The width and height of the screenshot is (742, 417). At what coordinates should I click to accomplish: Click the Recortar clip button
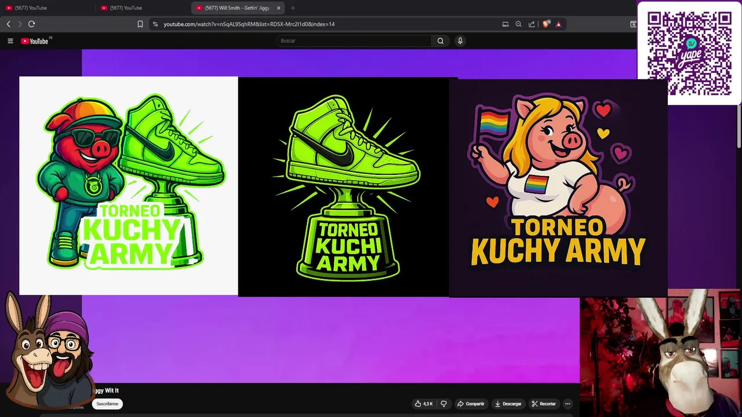[x=544, y=404]
